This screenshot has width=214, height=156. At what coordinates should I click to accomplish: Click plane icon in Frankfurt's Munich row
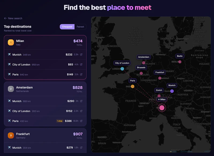[9, 147]
